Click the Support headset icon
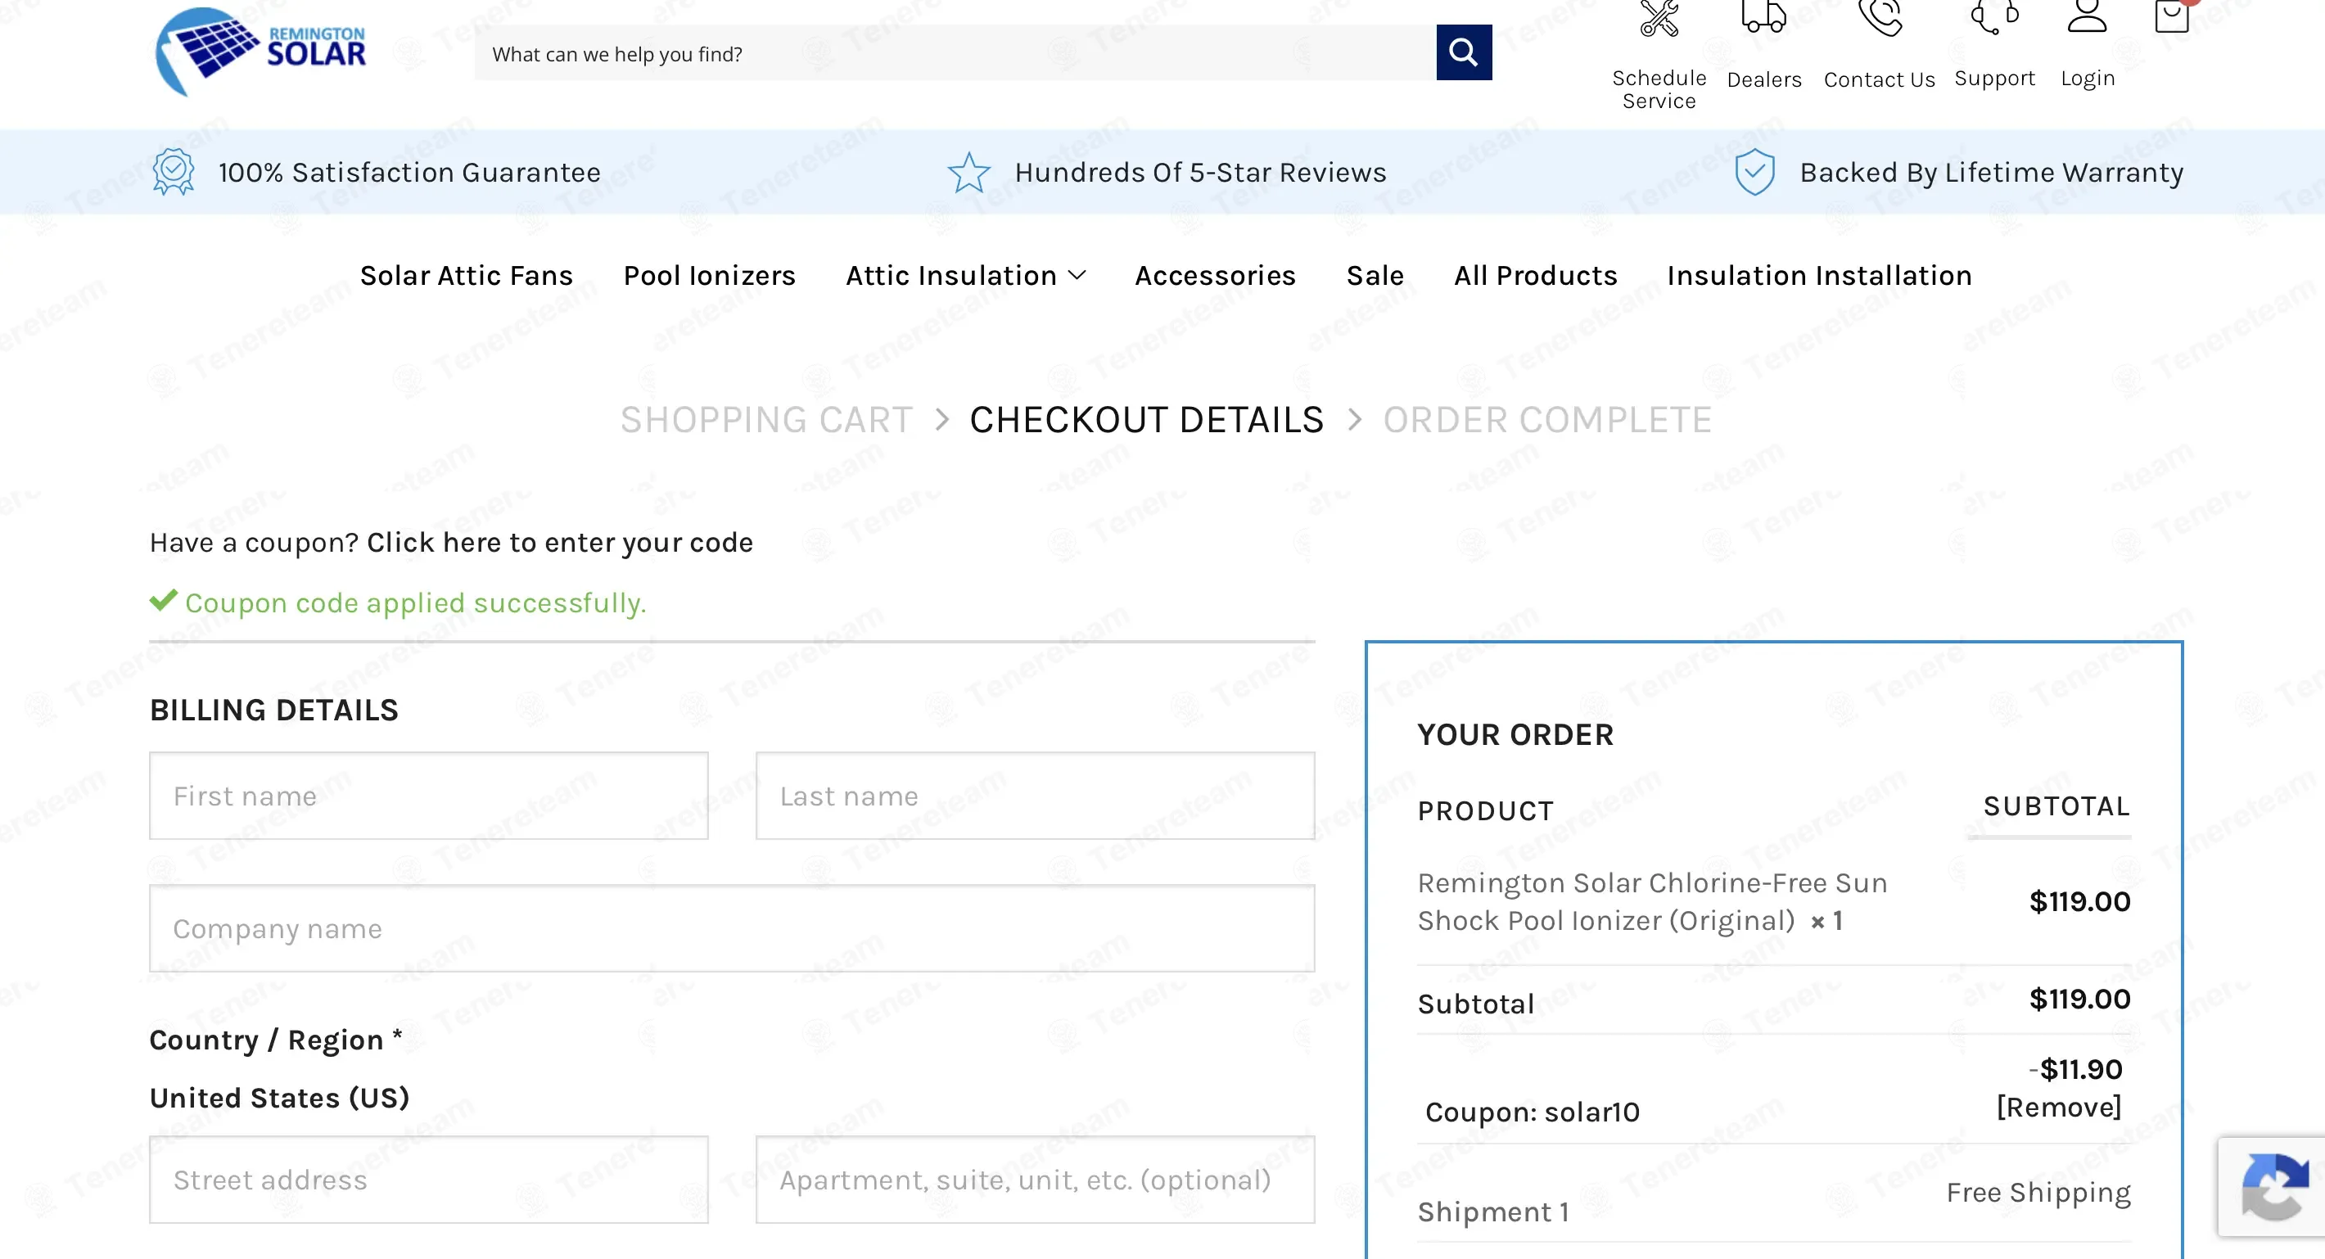 [1994, 17]
